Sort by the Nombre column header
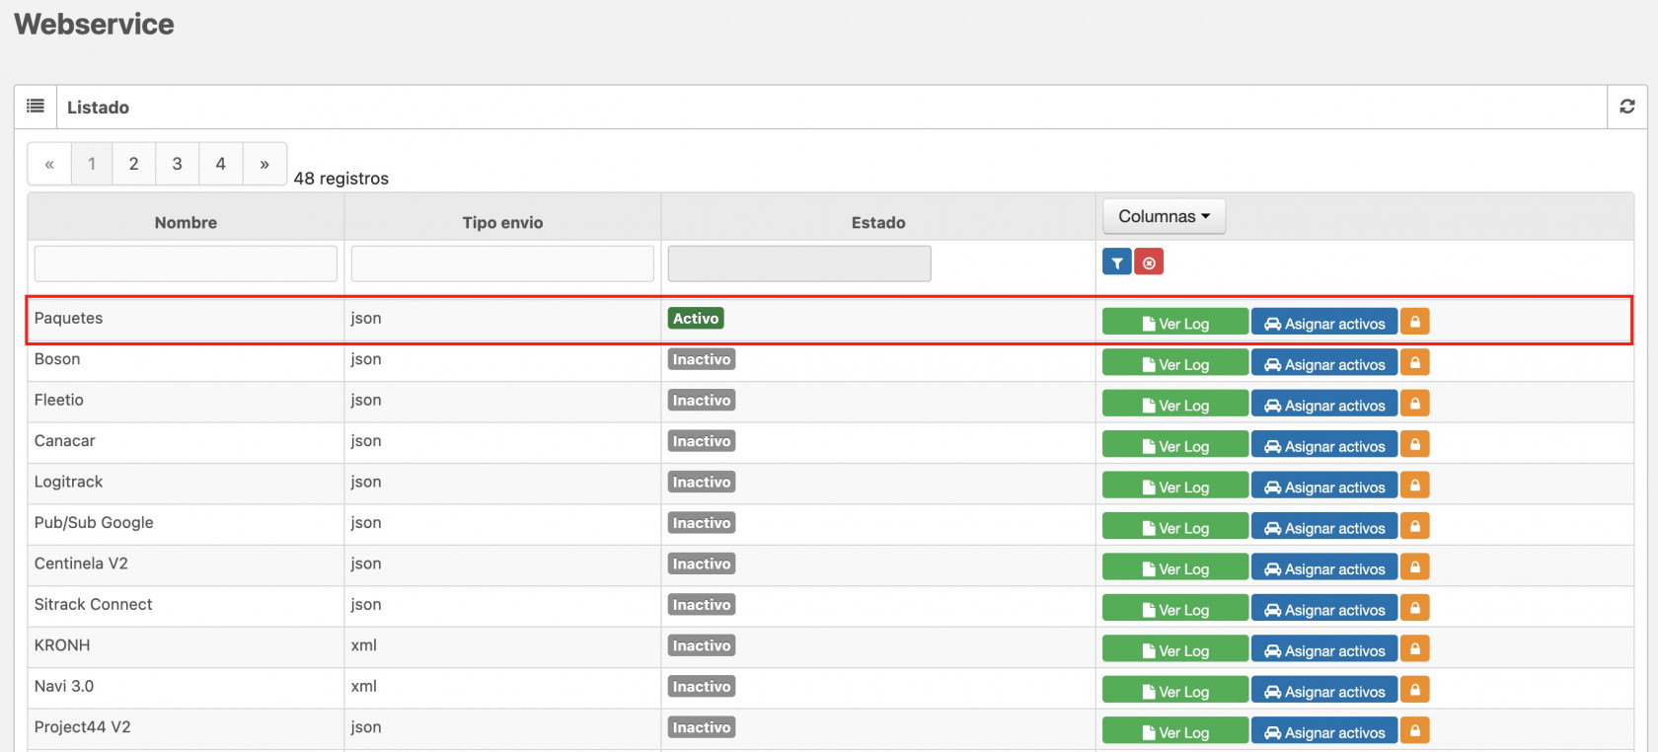1658x752 pixels. coord(186,223)
